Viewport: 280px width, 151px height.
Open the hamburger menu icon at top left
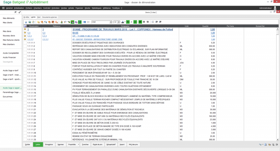[x=3, y=8]
